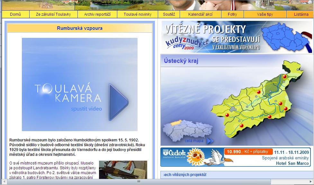Click the museum exhibit thumbnail photo
This screenshot has height=185, width=314.
tap(123, 169)
